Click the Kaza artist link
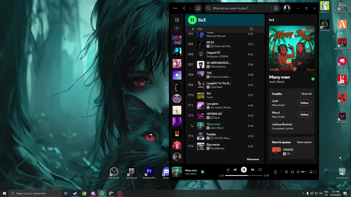Image resolution: width=351 pixels, height=197 pixels. tap(217, 118)
